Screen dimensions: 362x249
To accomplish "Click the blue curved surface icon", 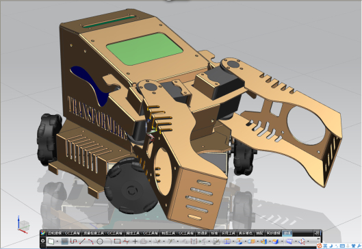I will (x=289, y=241).
